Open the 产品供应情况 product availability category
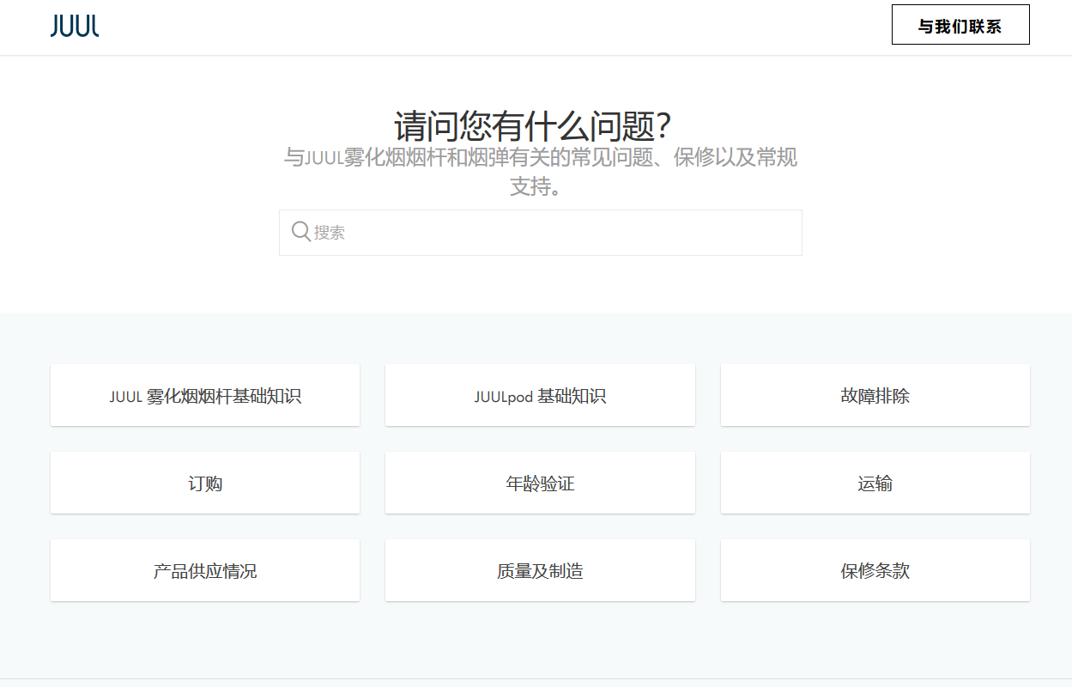1072x687 pixels. tap(205, 570)
